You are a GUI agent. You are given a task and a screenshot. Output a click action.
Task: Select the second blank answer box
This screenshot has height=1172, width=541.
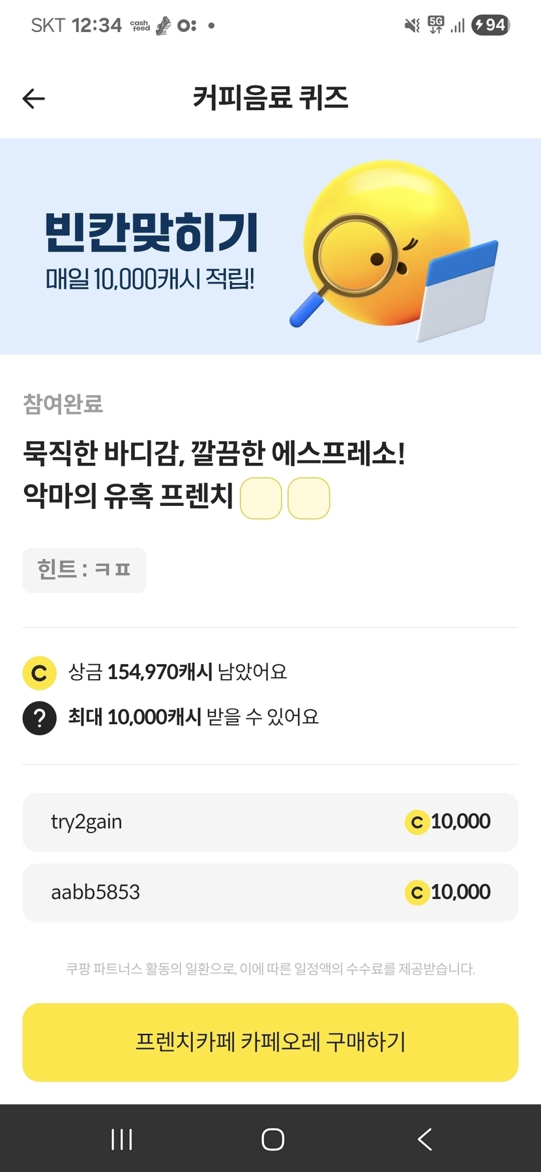coord(308,499)
